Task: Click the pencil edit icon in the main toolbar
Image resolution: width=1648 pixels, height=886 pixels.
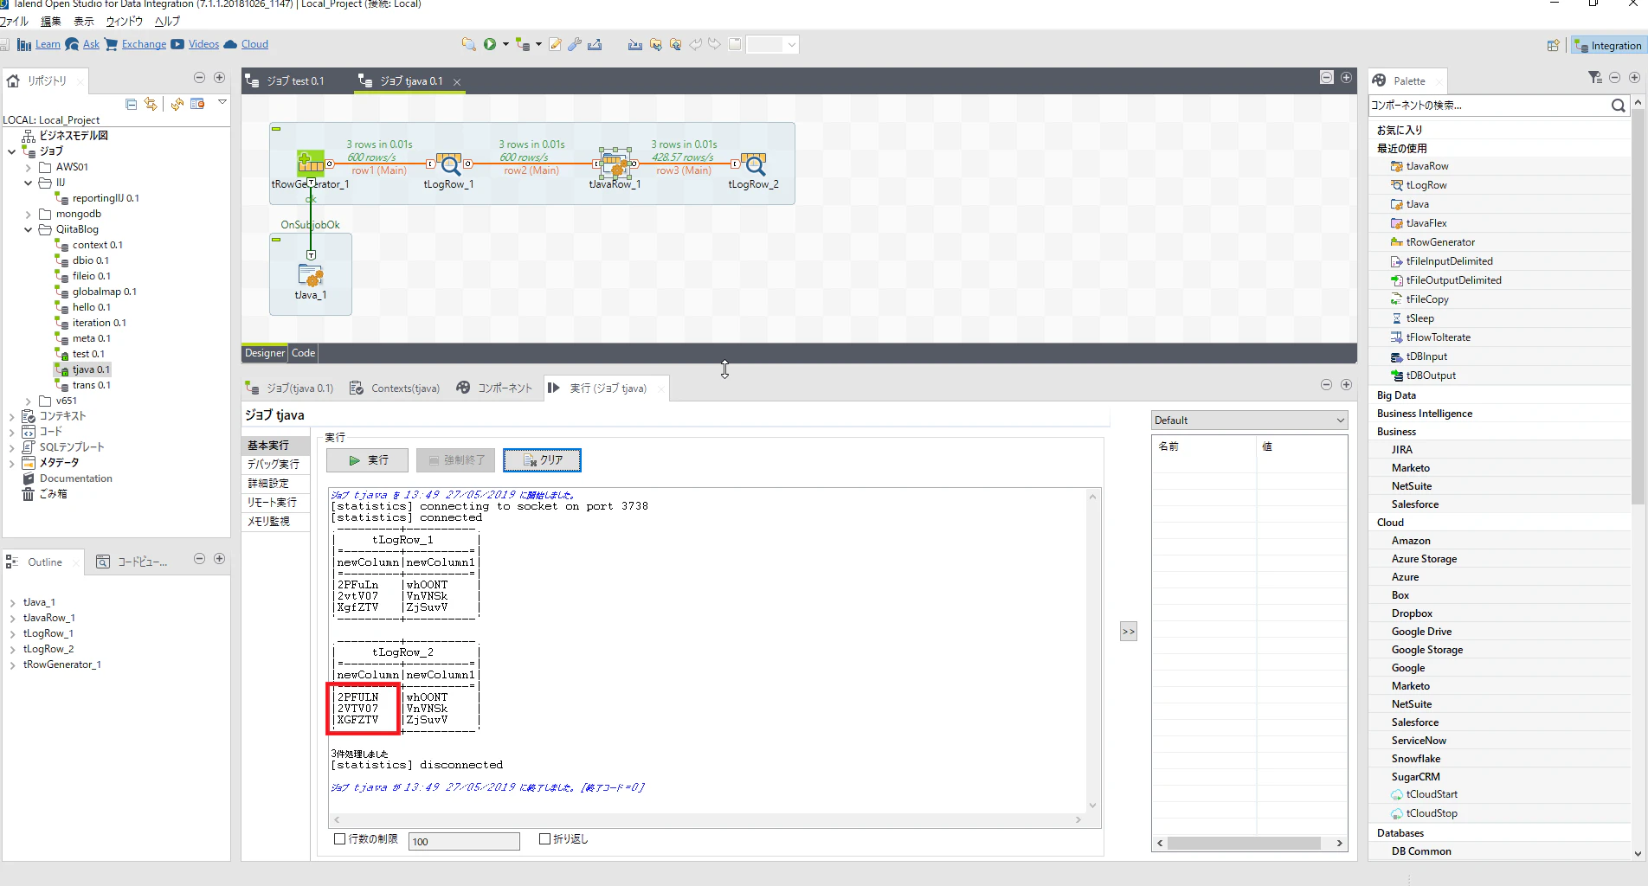Action: point(555,44)
